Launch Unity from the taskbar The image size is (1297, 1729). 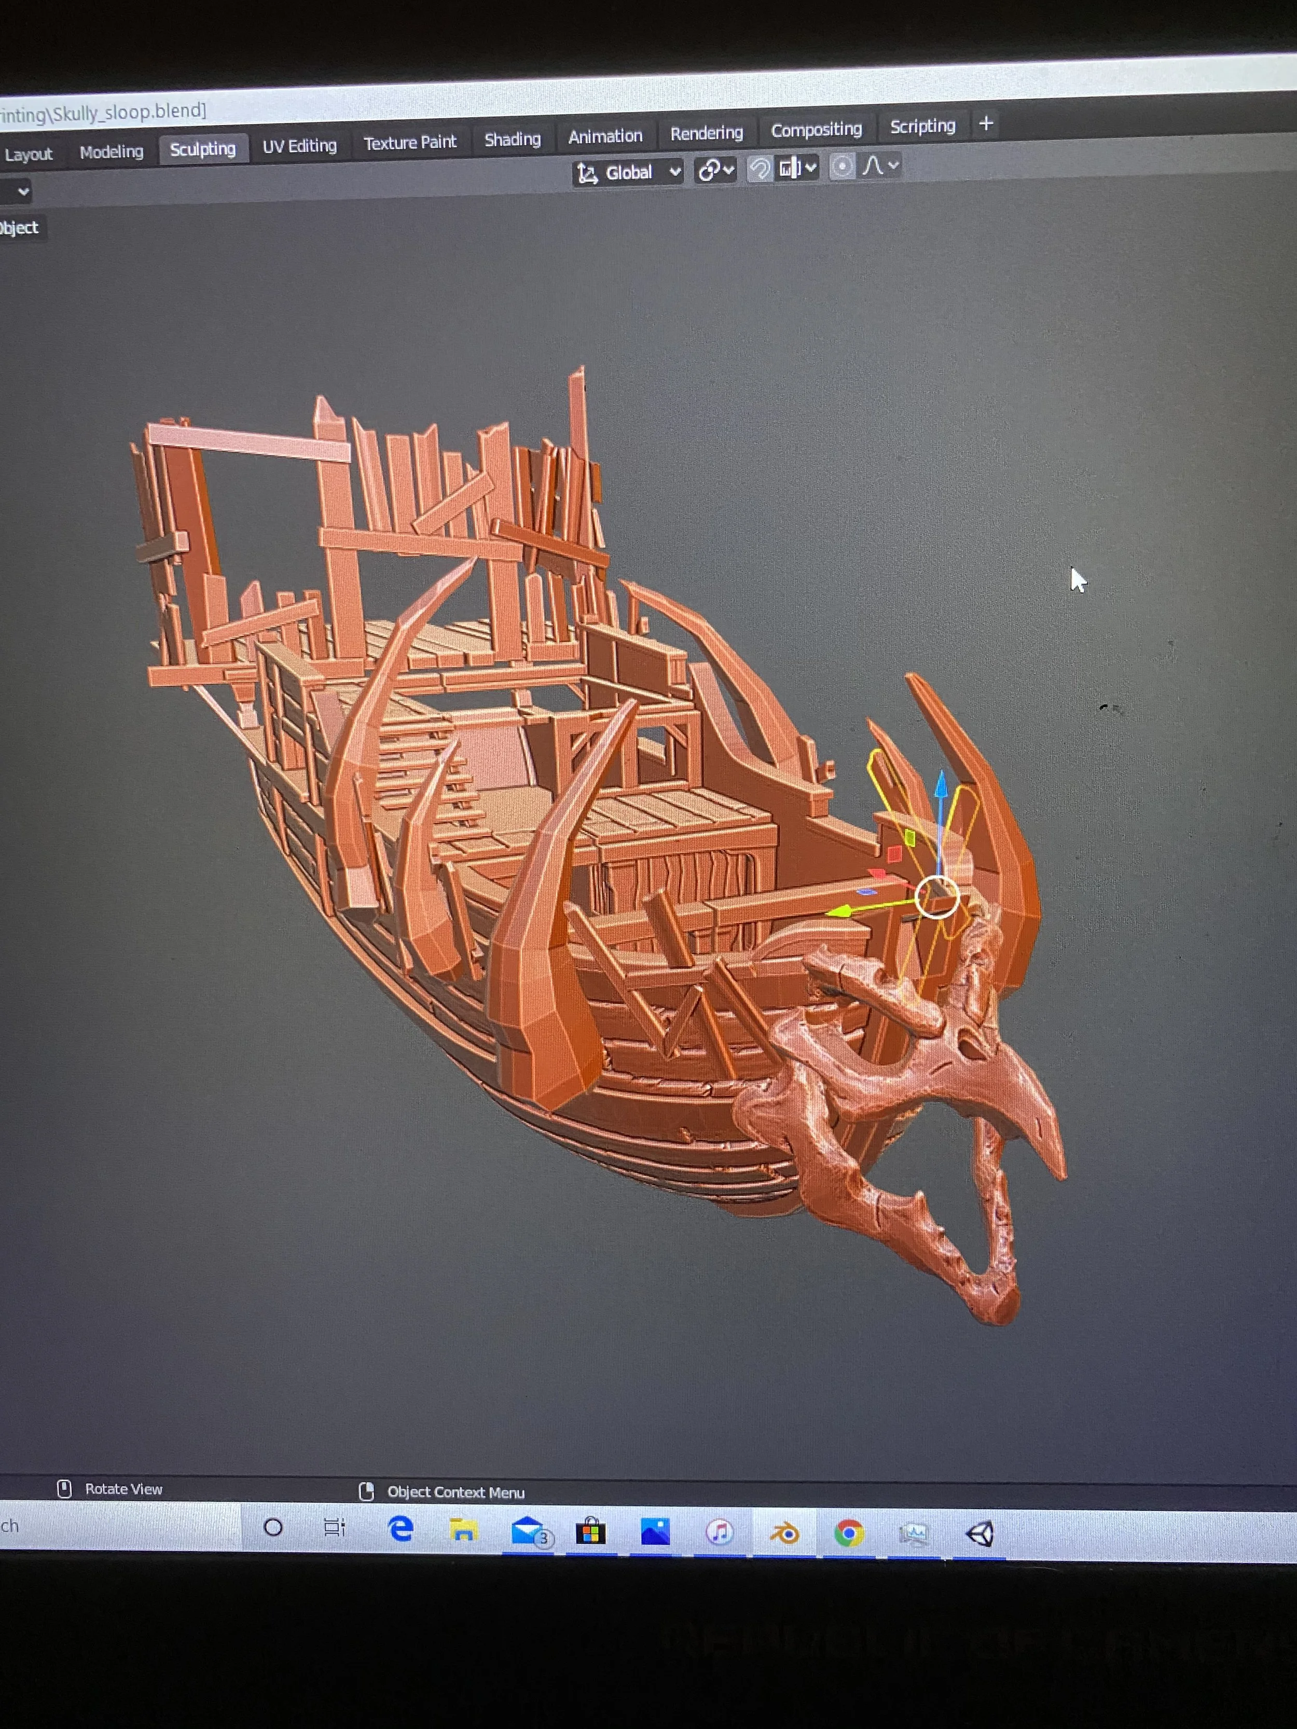[979, 1533]
